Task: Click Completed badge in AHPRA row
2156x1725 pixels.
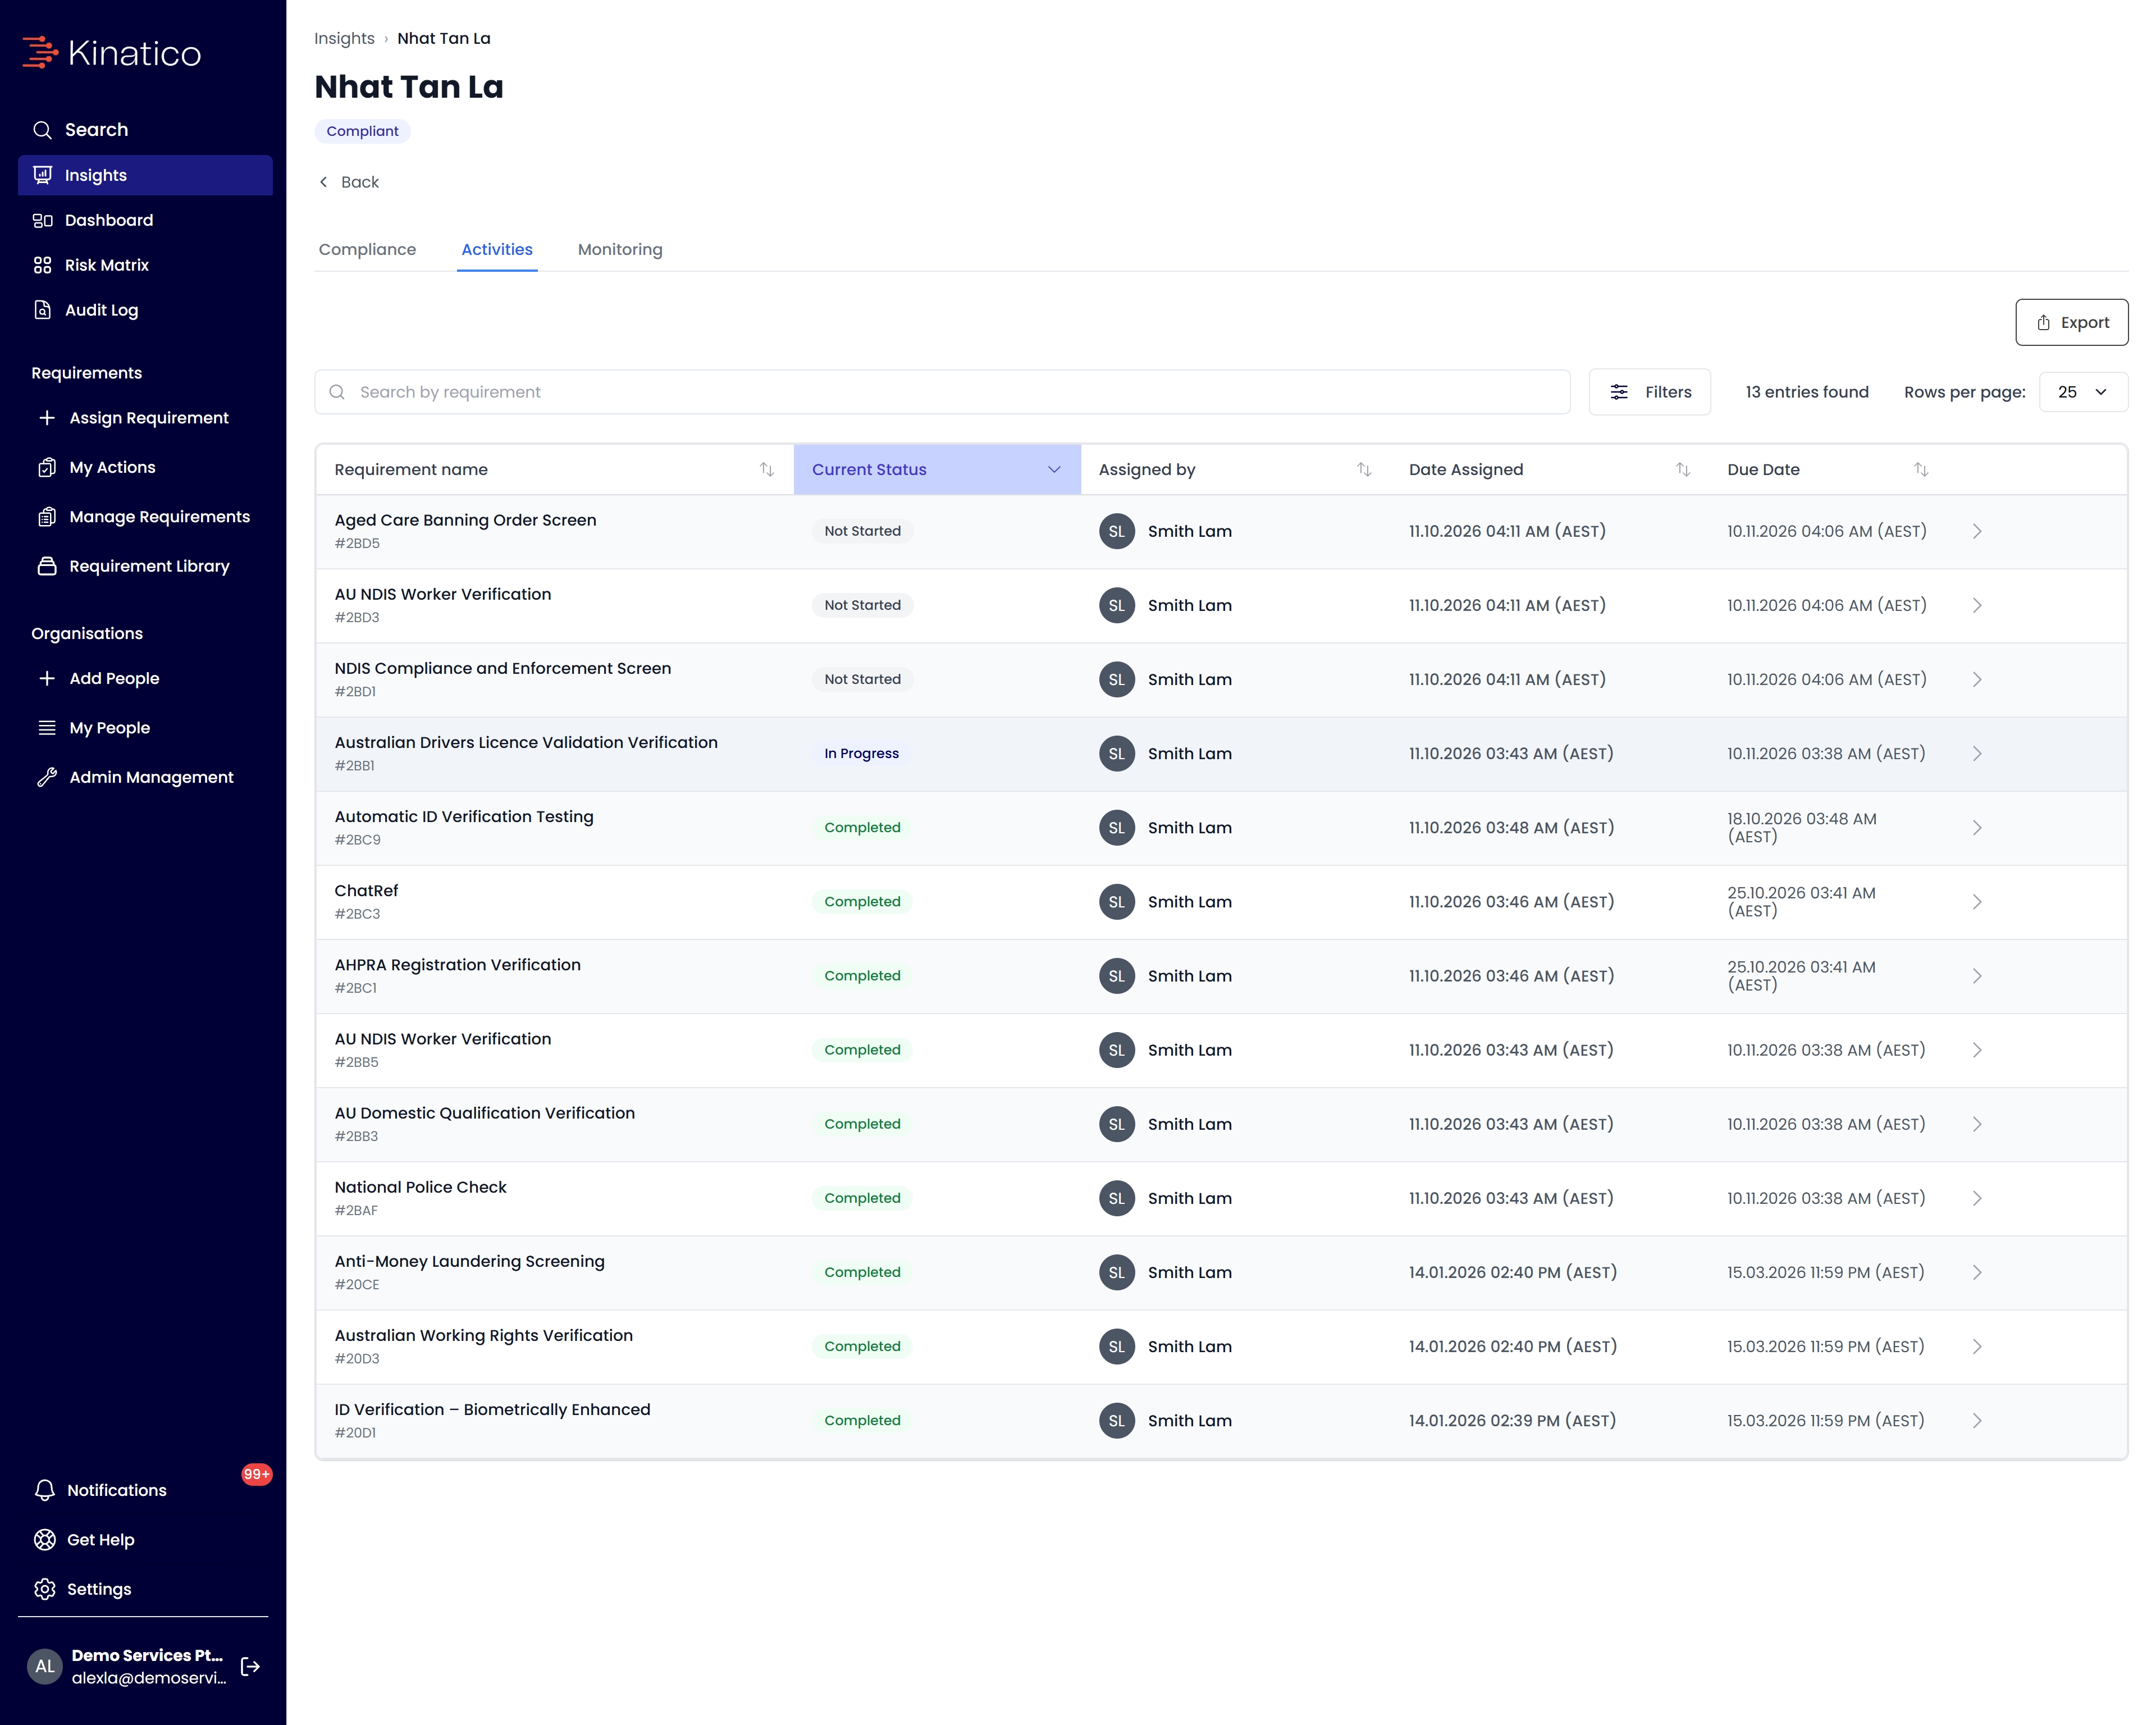Action: coord(862,976)
